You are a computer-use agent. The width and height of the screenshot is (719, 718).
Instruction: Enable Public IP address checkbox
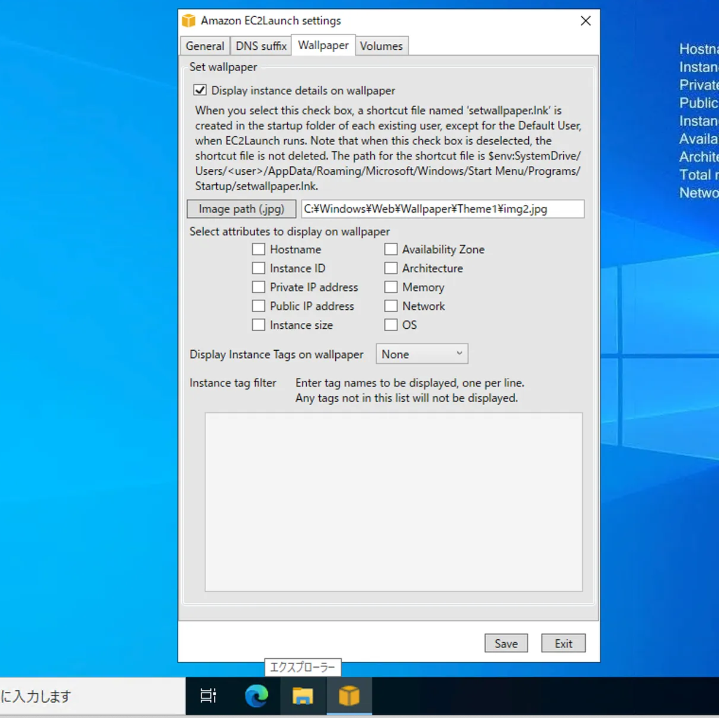coord(259,306)
